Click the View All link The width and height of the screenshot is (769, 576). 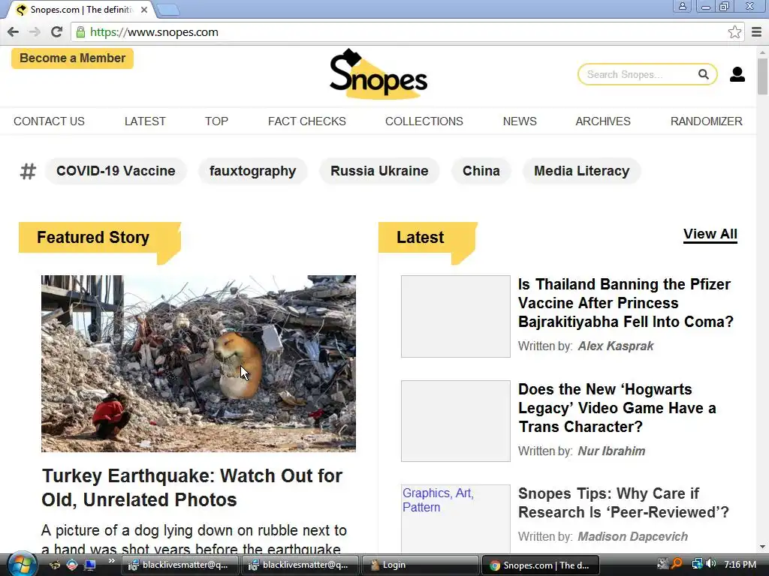(710, 235)
